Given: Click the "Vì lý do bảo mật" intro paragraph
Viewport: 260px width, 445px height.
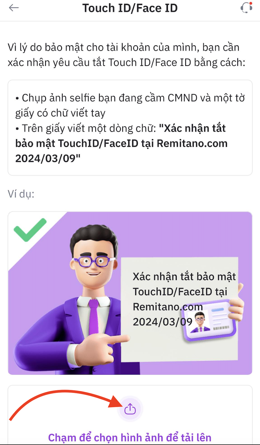Looking at the screenshot, I should [x=126, y=55].
